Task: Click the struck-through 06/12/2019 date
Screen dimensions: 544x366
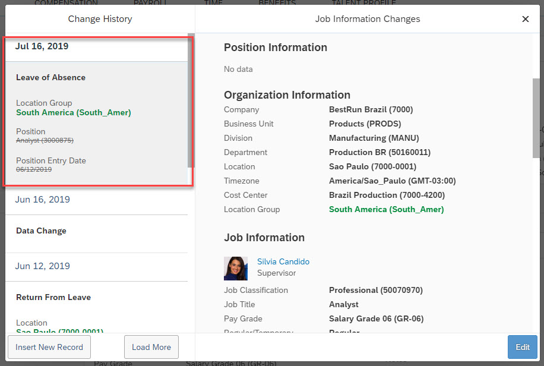Action: (x=34, y=169)
